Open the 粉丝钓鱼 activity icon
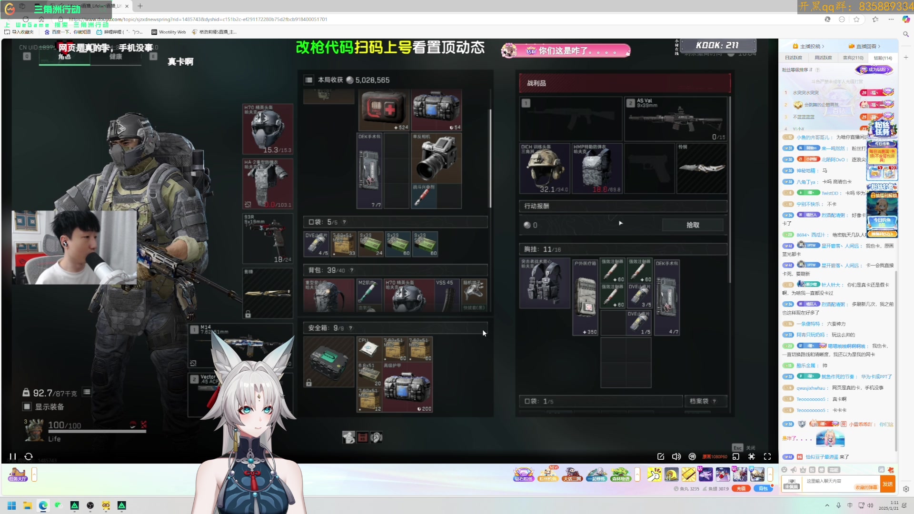914x514 pixels. [548, 474]
